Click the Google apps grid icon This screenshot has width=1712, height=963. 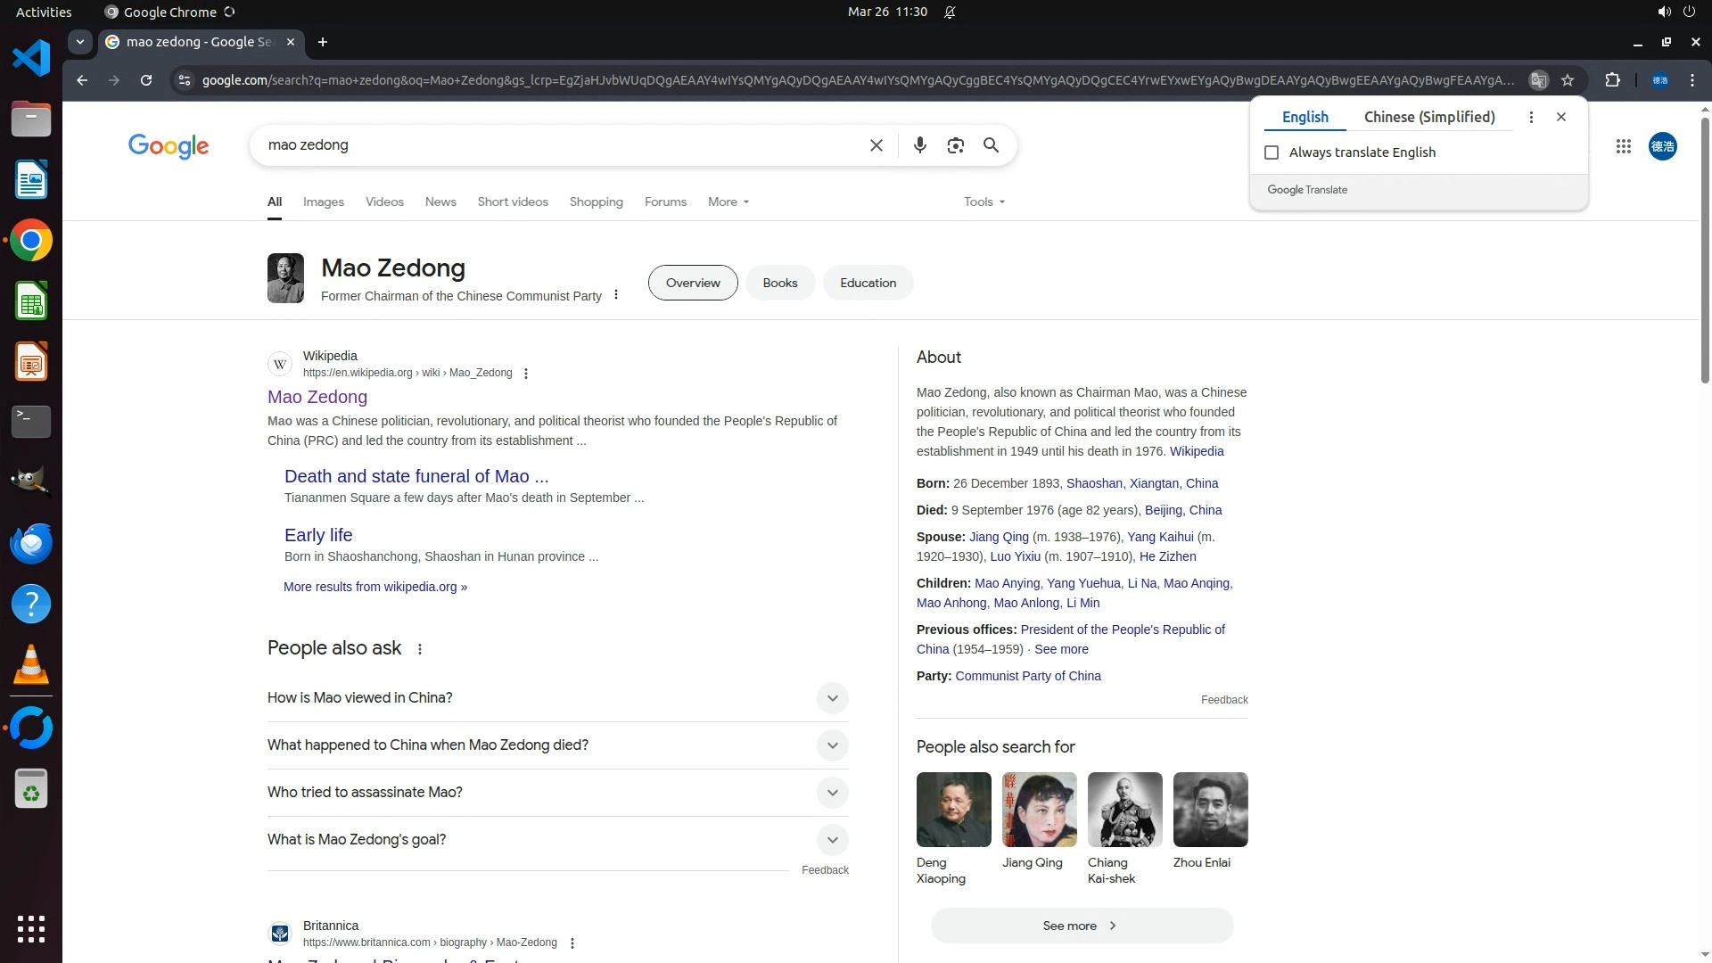(1623, 146)
